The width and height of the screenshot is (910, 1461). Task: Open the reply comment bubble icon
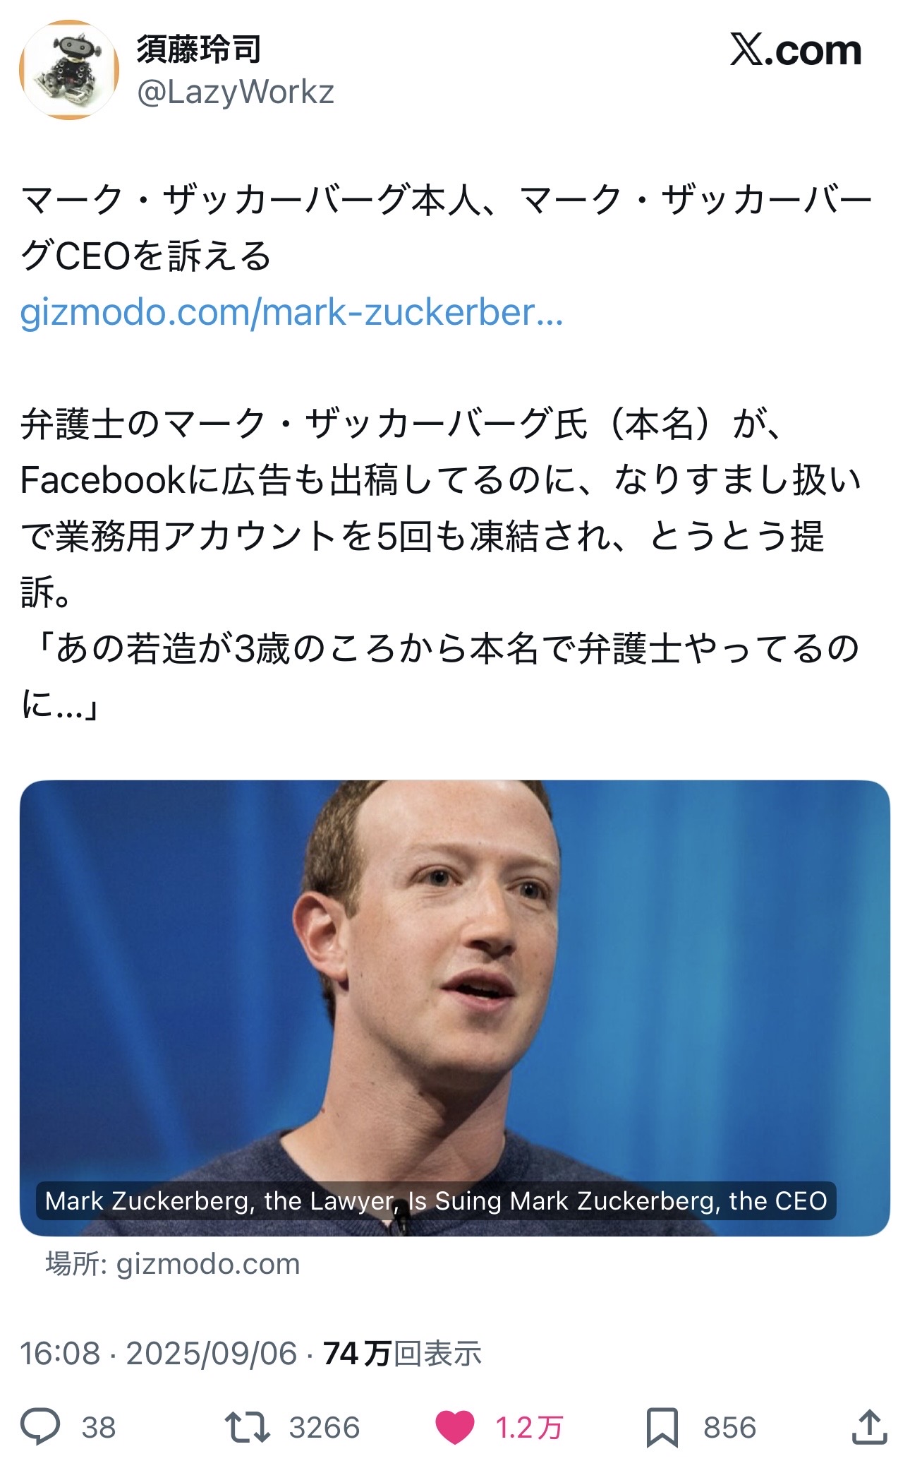point(40,1427)
